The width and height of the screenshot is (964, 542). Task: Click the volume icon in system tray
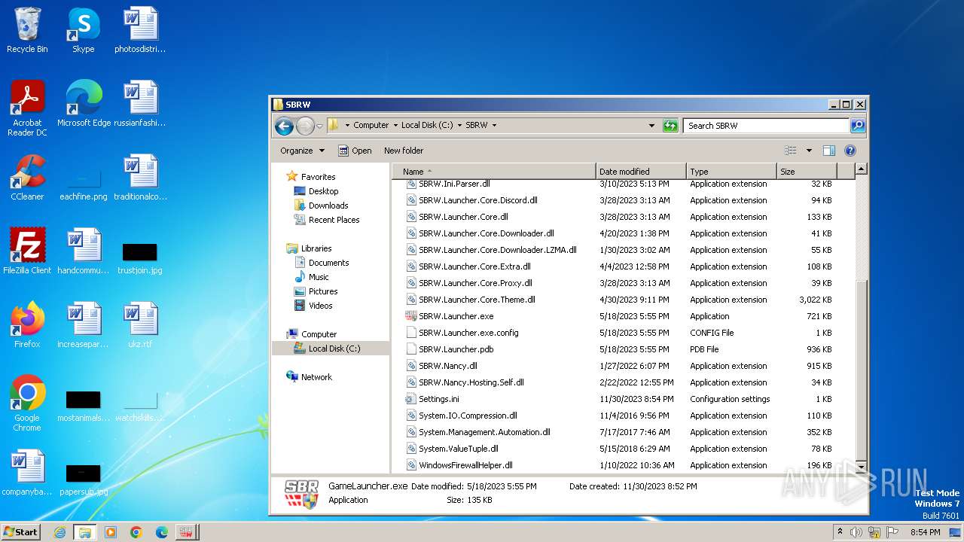click(856, 532)
